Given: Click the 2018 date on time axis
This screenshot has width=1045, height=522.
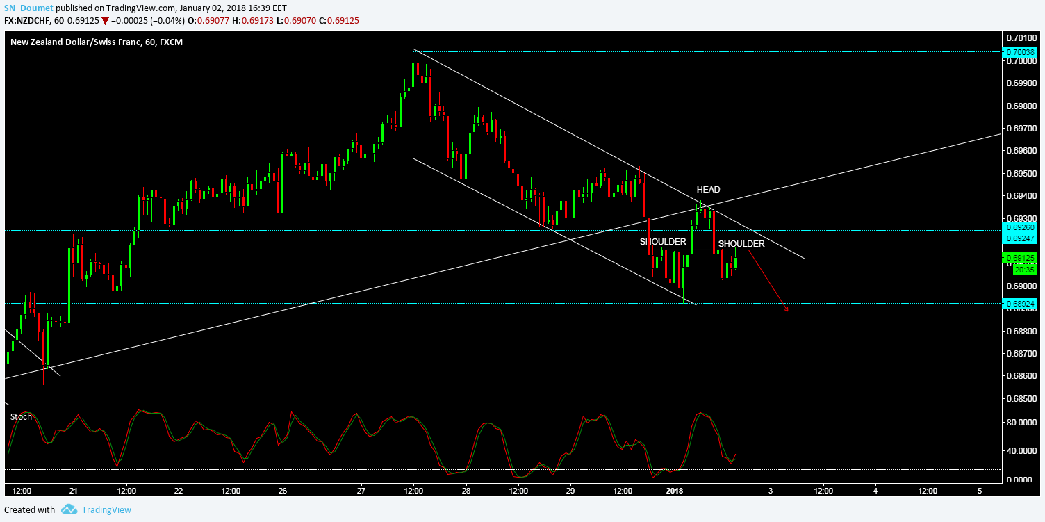Looking at the screenshot, I should [676, 489].
